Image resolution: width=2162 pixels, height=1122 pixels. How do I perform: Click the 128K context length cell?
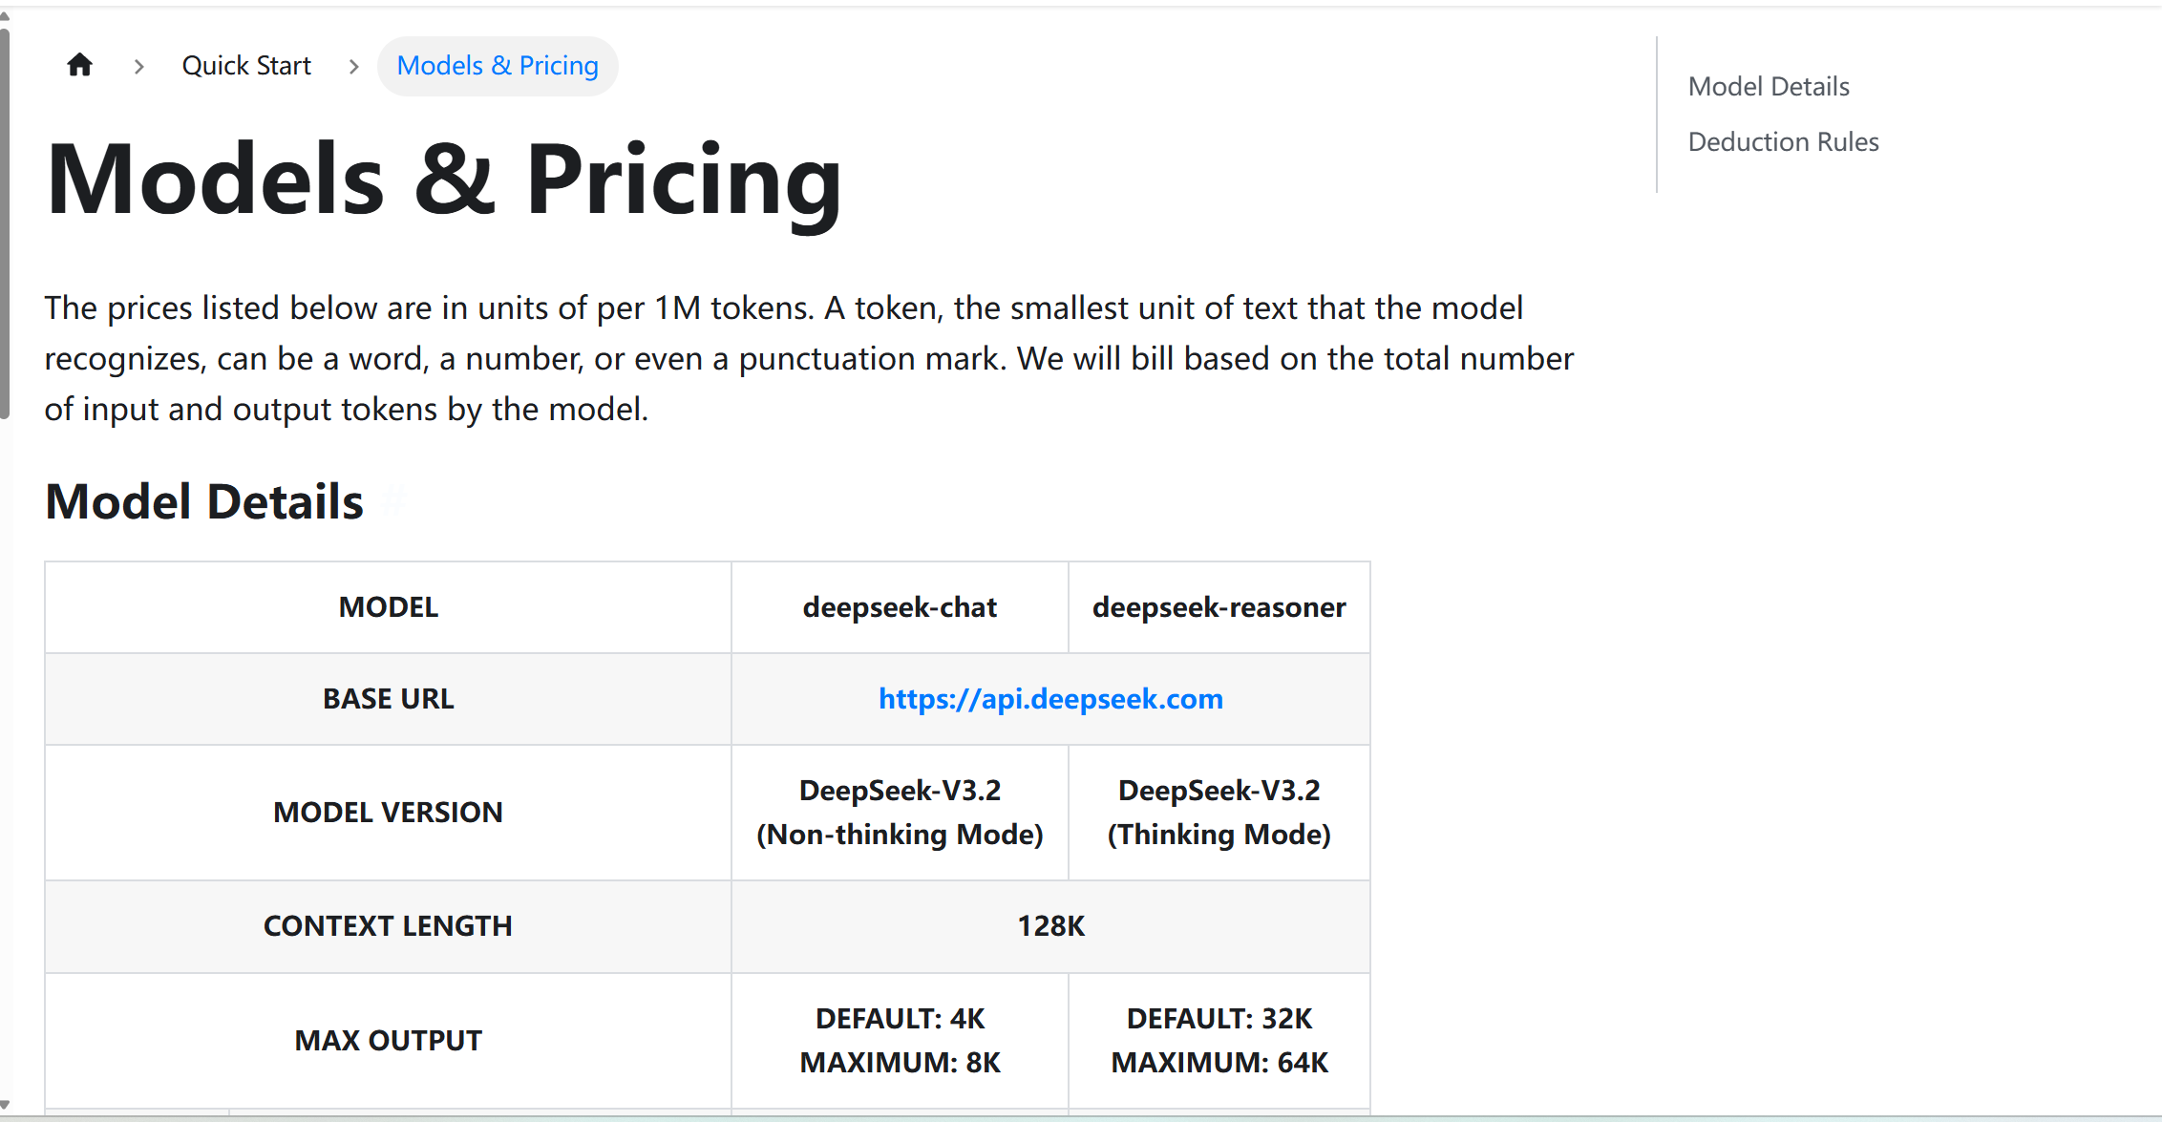click(1050, 926)
